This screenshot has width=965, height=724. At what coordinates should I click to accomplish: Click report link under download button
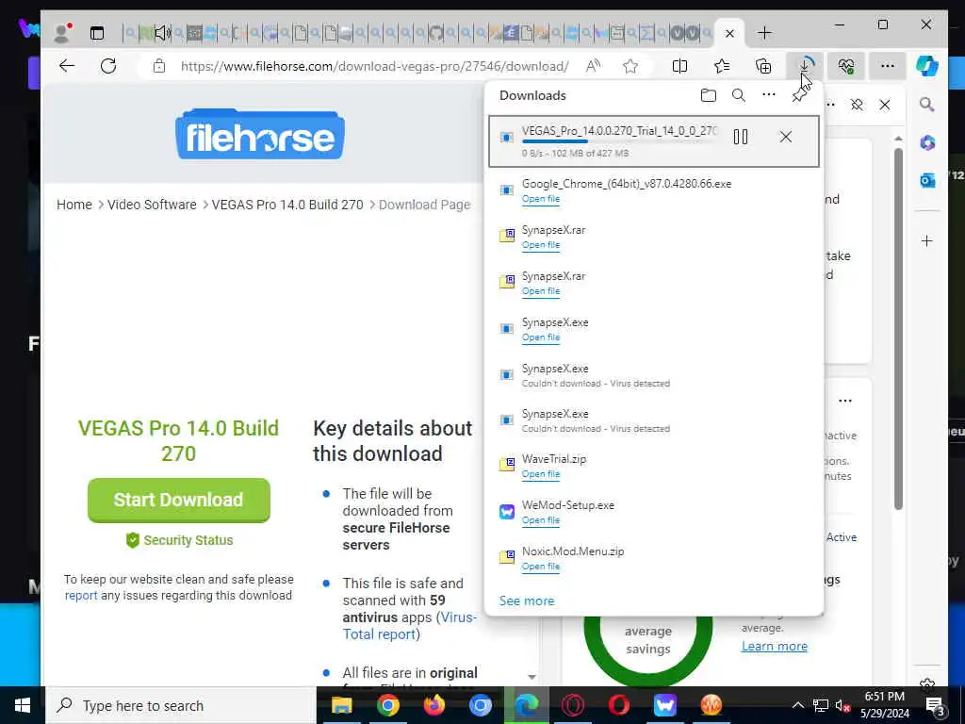tap(81, 596)
